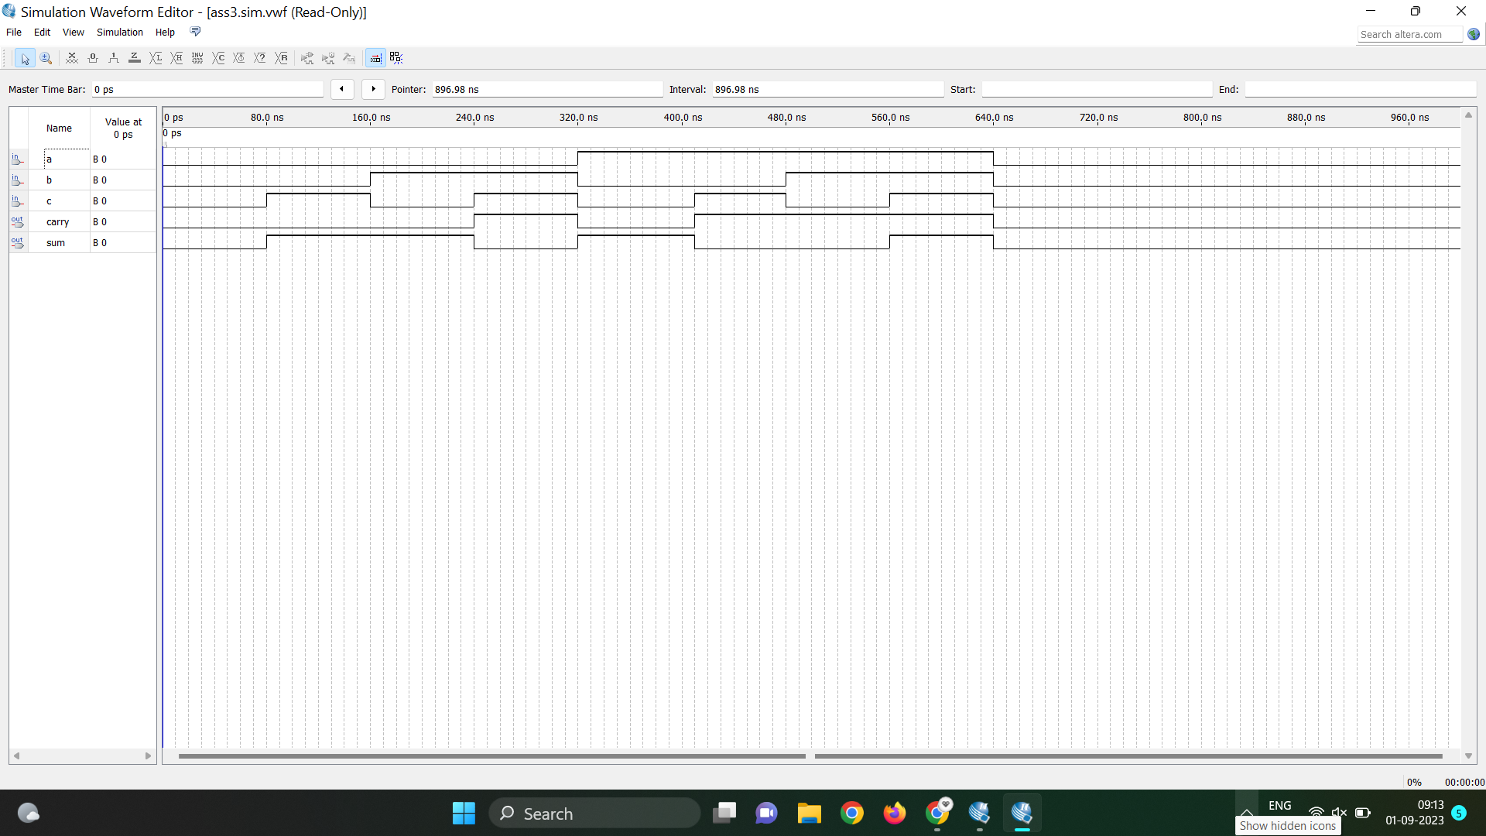Select the carry signal row

pyautogui.click(x=57, y=222)
